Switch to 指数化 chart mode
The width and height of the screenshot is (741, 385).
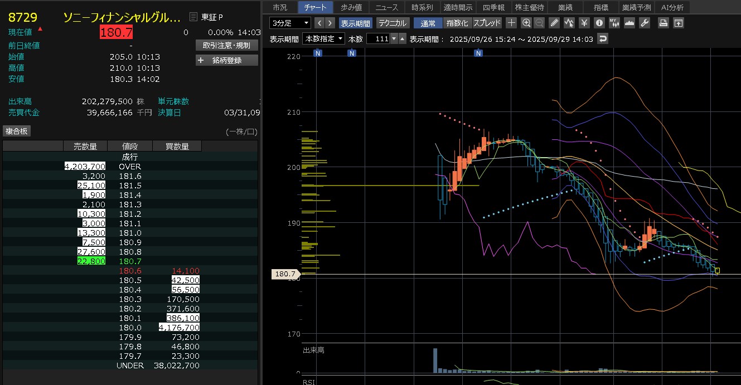click(x=457, y=23)
